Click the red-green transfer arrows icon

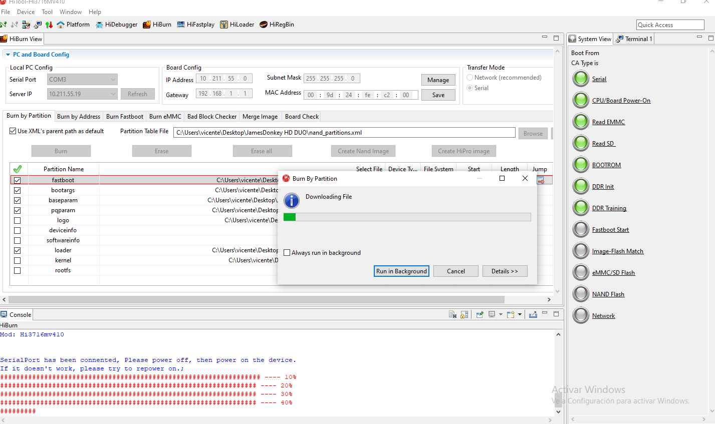tap(49, 25)
